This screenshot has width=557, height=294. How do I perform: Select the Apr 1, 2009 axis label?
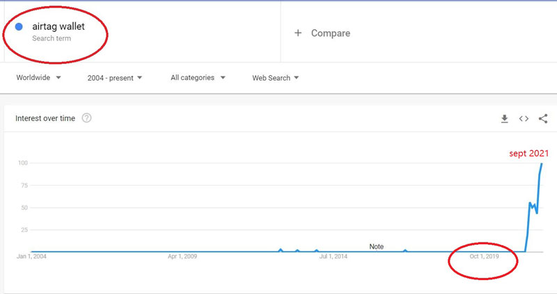coord(182,256)
